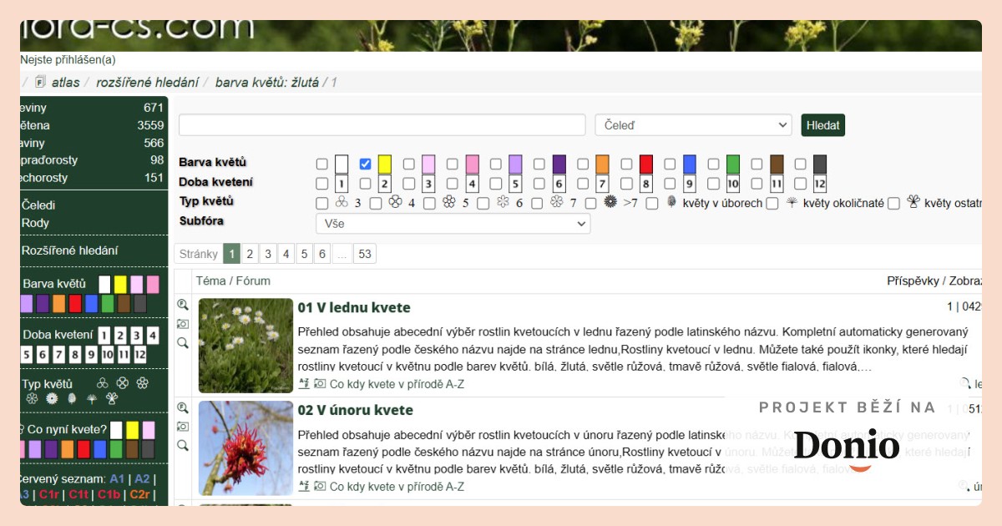The width and height of the screenshot is (1002, 526).
Task: Click the Hledat search button
Action: 823,125
